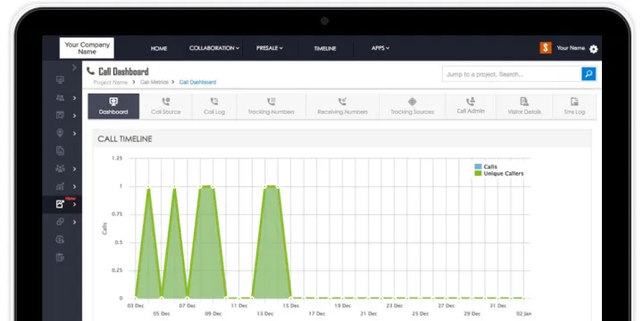Image resolution: width=643 pixels, height=321 pixels.
Task: Switch to the Call Log tab
Action: click(x=214, y=106)
